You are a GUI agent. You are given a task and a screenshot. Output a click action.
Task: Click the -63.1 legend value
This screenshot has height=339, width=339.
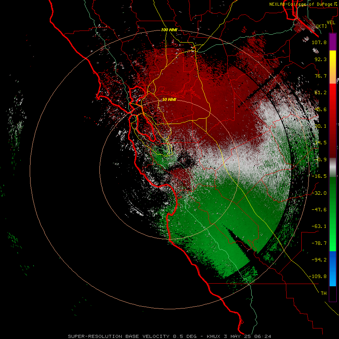[x=319, y=226]
